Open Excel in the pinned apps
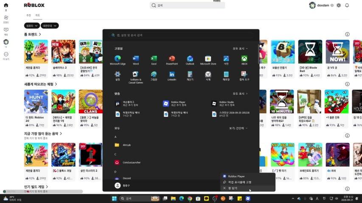The image size is (362, 203). (x=154, y=60)
